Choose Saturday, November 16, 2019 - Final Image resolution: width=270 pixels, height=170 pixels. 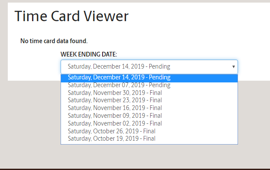(149, 108)
